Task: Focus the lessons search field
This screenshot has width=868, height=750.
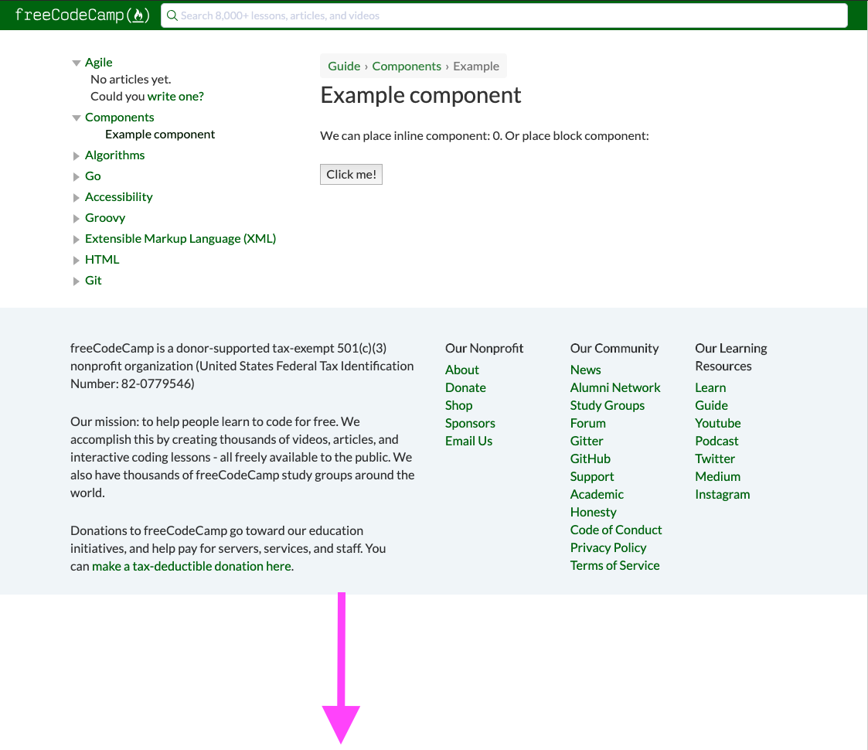Action: click(504, 15)
